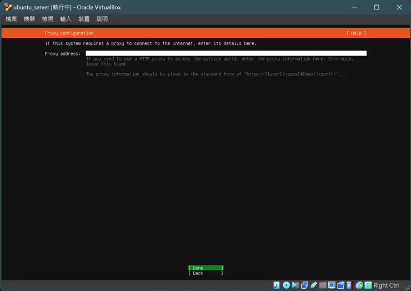Select the Back button in the installer
This screenshot has width=411, height=291.
pyautogui.click(x=205, y=273)
